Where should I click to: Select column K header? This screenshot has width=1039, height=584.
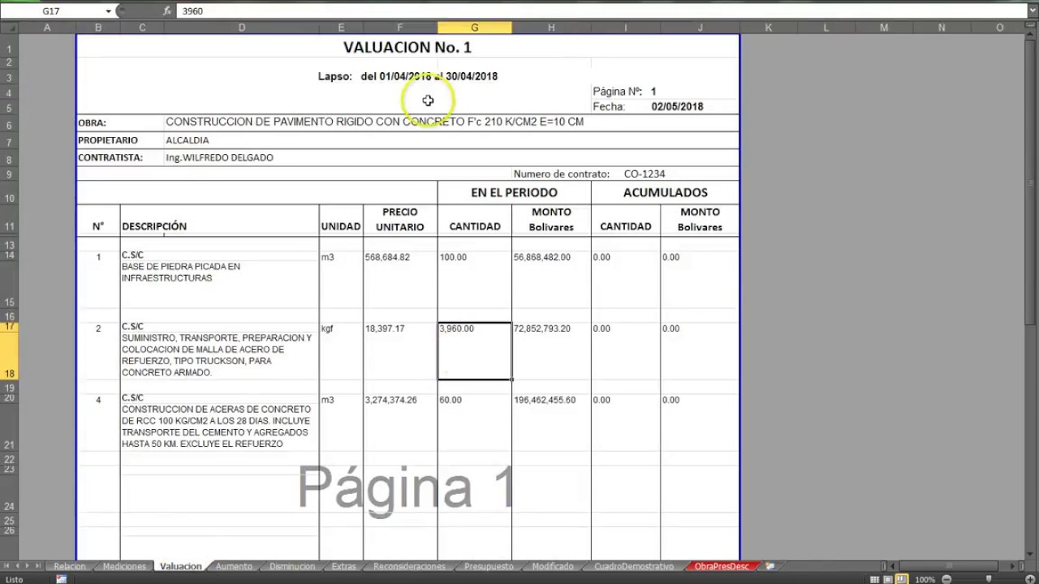(768, 28)
